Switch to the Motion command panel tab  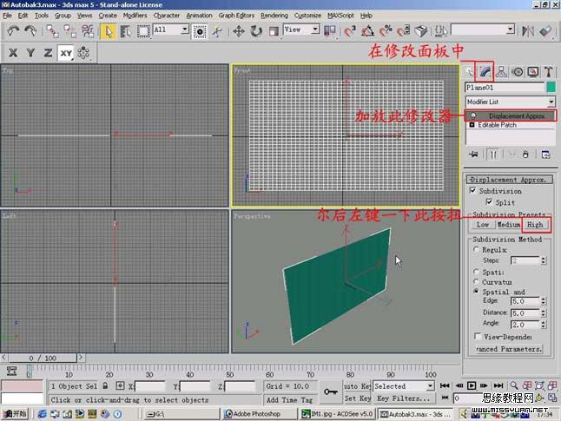(x=518, y=72)
